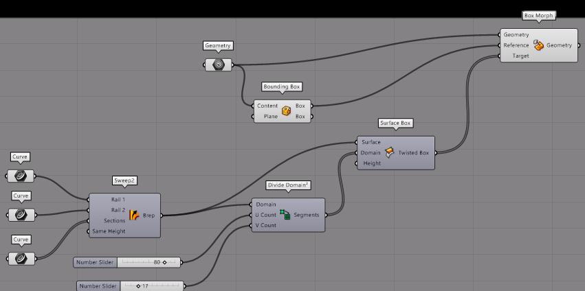Click the 17 Number Slider handle

tap(138, 286)
